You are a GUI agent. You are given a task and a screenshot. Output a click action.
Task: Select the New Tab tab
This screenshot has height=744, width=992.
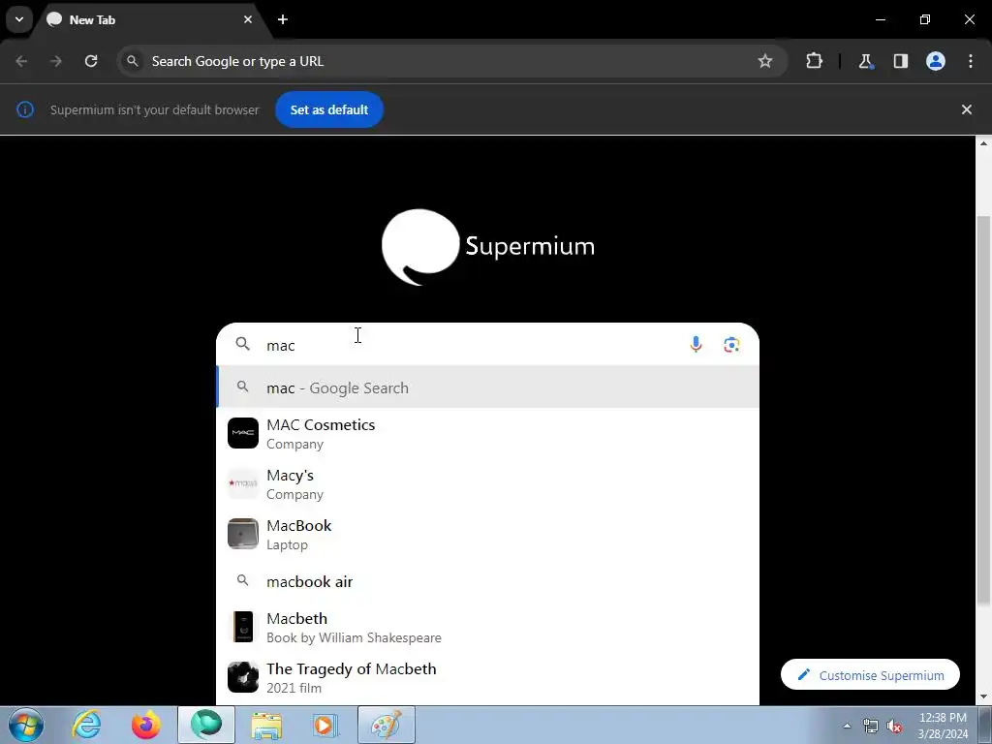coord(152,19)
